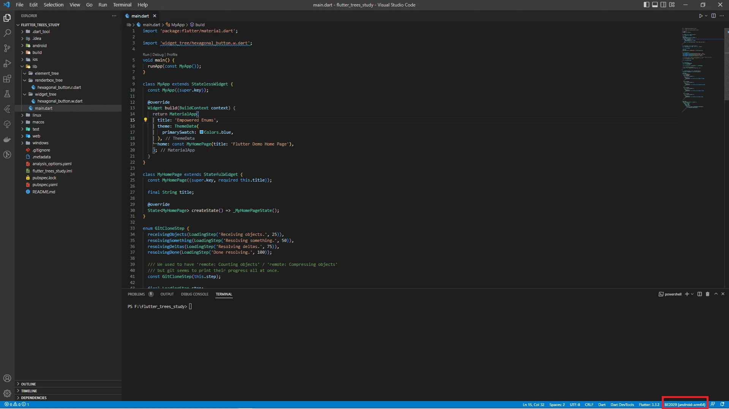Expand the TIMELINE section
Image resolution: width=729 pixels, height=409 pixels.
(29, 391)
